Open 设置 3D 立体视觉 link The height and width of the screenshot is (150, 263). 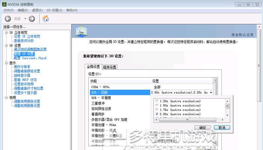(x=27, y=36)
